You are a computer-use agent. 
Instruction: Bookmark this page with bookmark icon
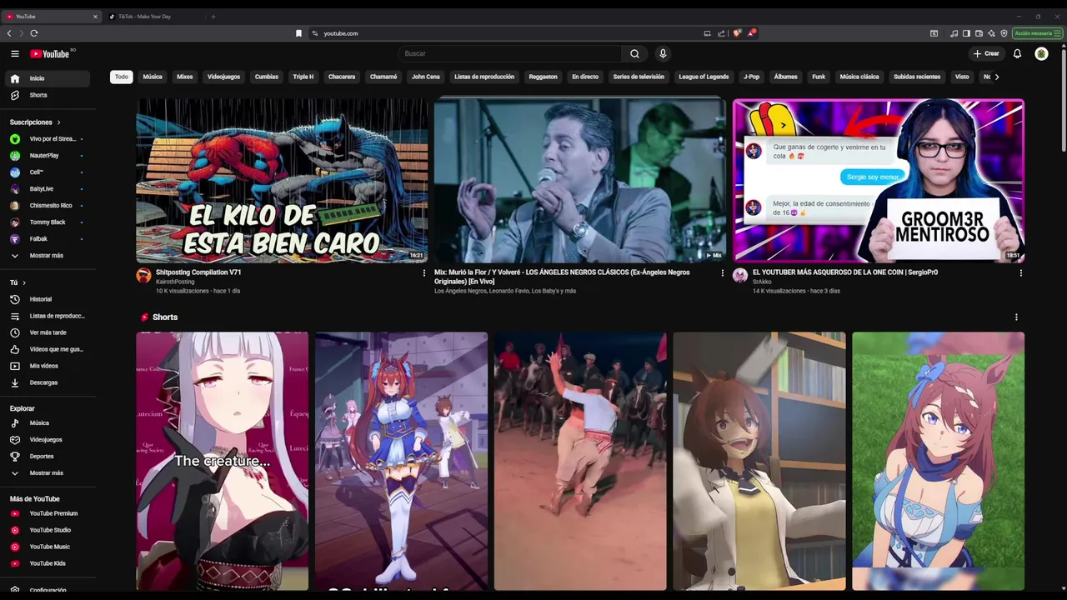pyautogui.click(x=298, y=33)
